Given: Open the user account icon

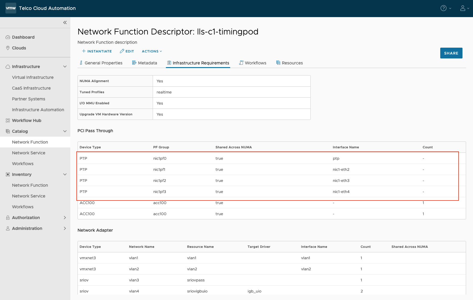Looking at the screenshot, I should [x=463, y=8].
